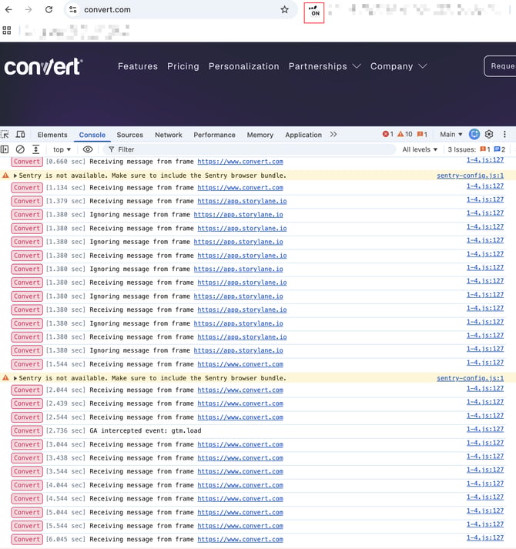The width and height of the screenshot is (516, 549).
Task: Click the blue AI assistance icon in DevTools
Action: [474, 134]
